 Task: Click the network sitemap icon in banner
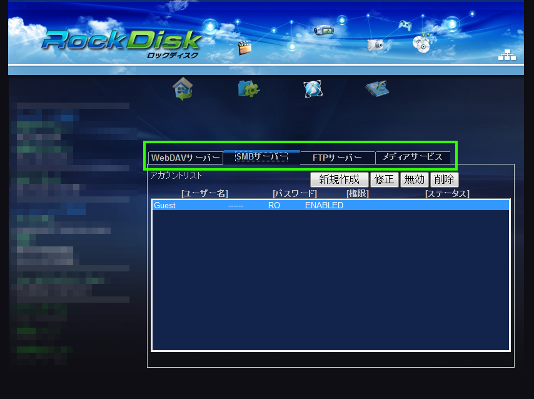[x=506, y=55]
